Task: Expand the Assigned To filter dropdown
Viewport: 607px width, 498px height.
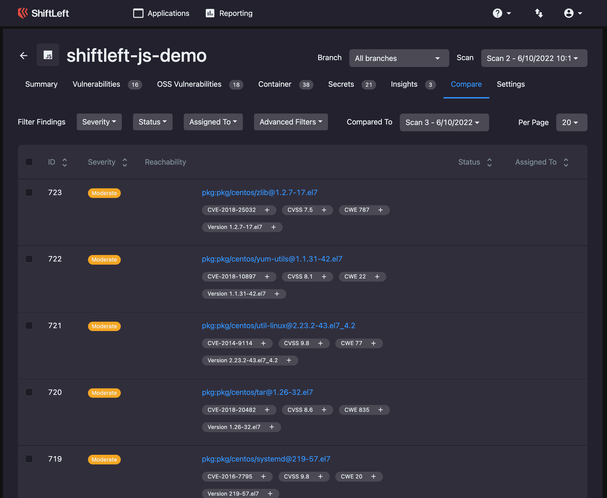Action: coord(213,122)
